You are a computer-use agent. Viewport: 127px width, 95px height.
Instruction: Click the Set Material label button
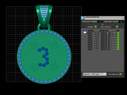113,74
